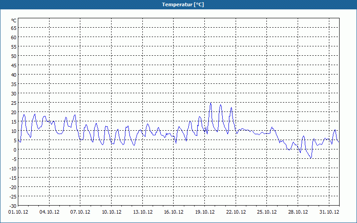The height and width of the screenshot is (223, 357).
Task: Click the 19.10.12 date label
Action: pos(205,212)
